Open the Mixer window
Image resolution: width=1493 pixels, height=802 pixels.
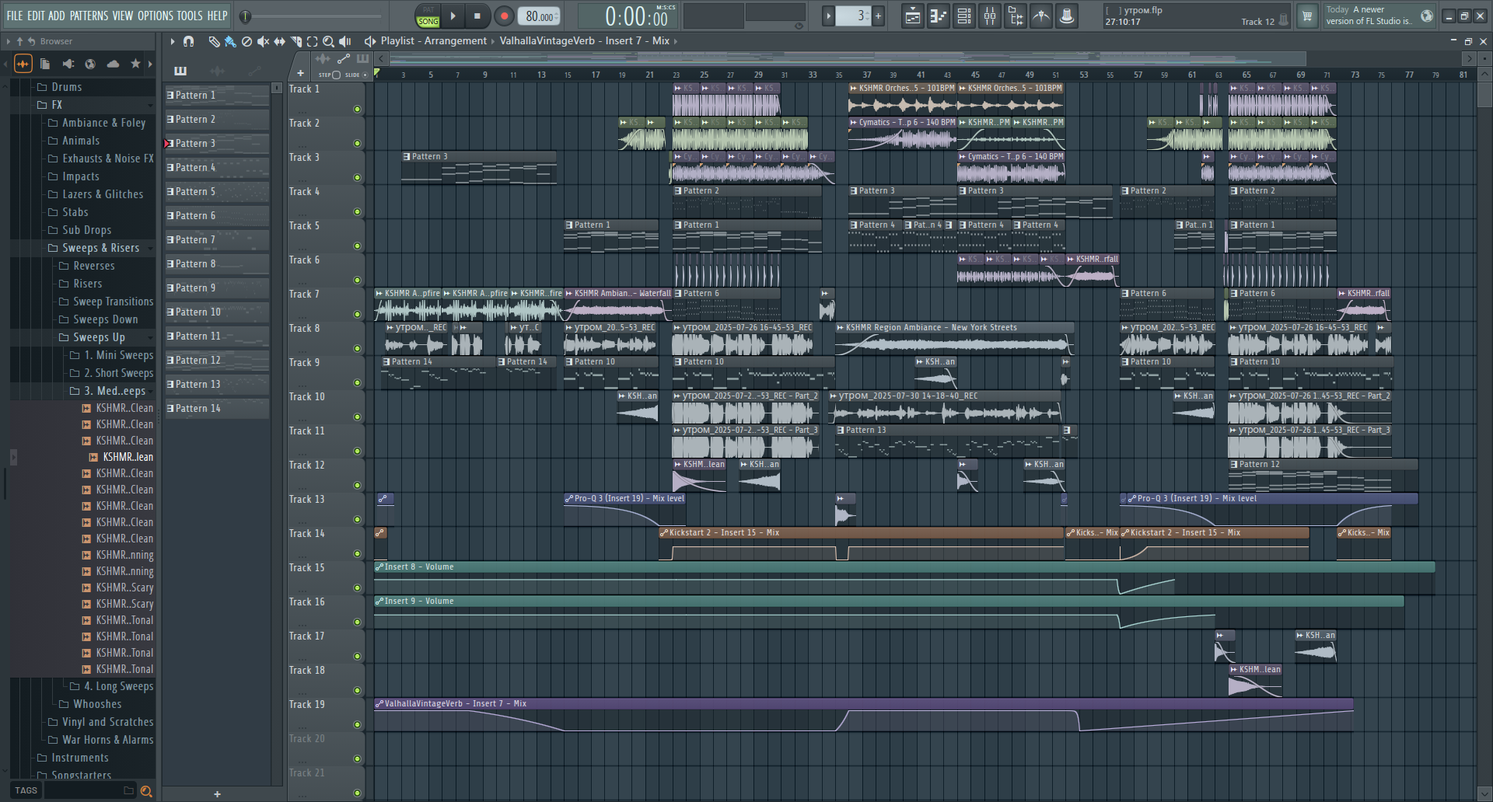coord(989,16)
